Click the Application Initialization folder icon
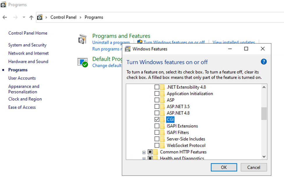This screenshot has width=284, height=179. click(162, 93)
